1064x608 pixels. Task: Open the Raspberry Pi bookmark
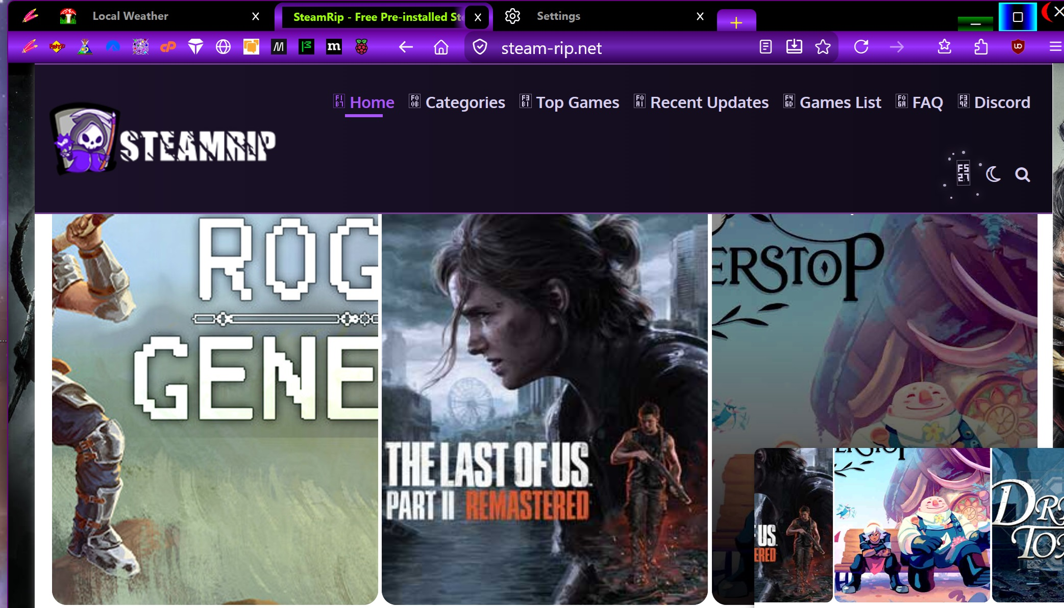361,47
